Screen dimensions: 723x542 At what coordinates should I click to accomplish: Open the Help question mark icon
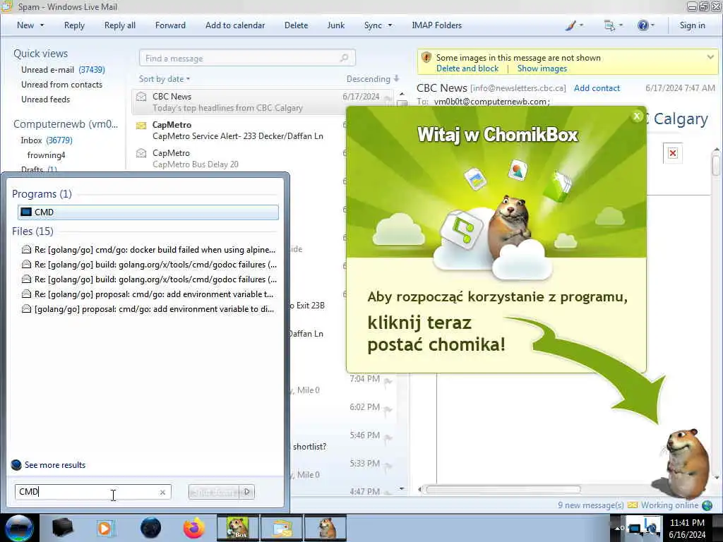coord(643,25)
